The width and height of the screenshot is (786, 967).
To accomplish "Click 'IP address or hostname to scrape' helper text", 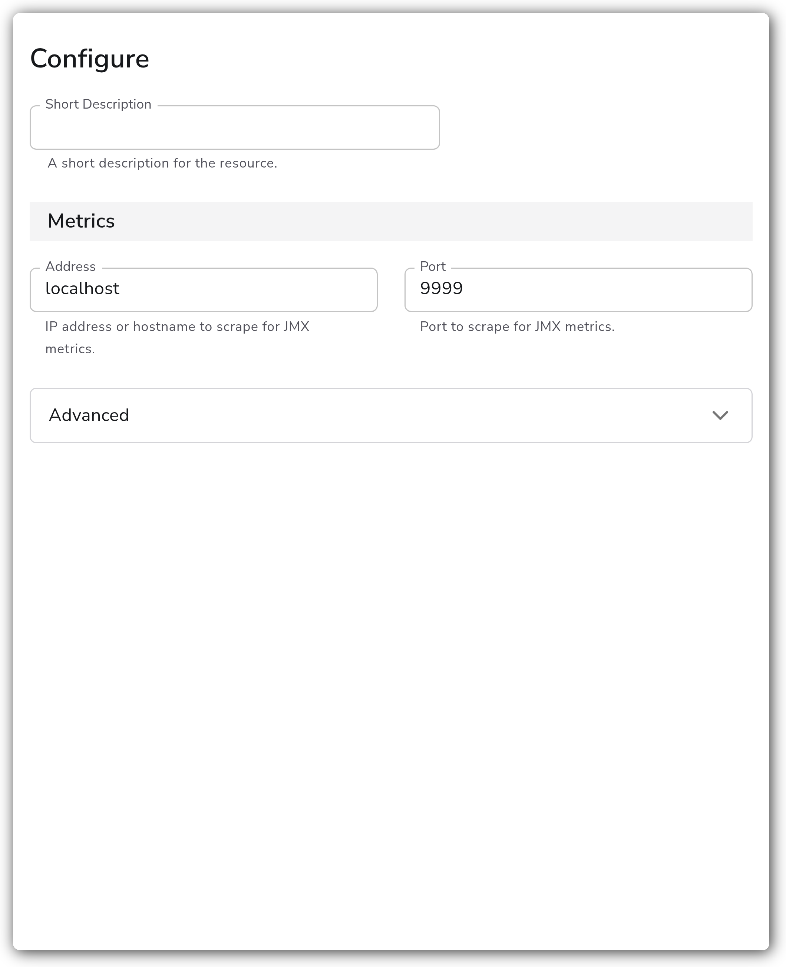I will click(177, 338).
